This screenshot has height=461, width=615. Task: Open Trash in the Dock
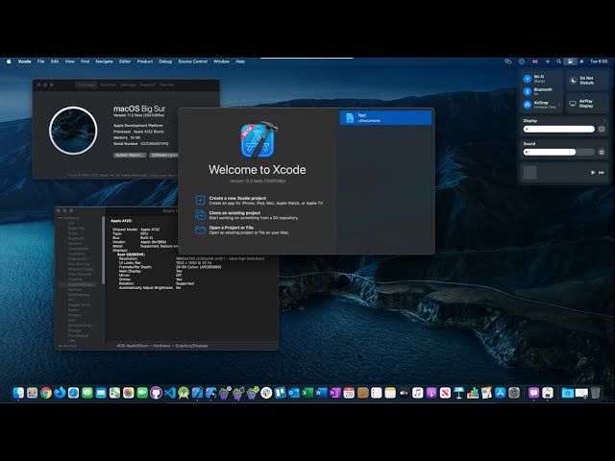click(x=595, y=393)
